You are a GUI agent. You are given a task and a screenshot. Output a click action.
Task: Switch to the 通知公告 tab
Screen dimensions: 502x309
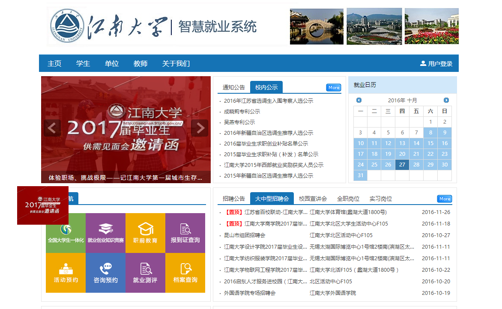click(234, 87)
